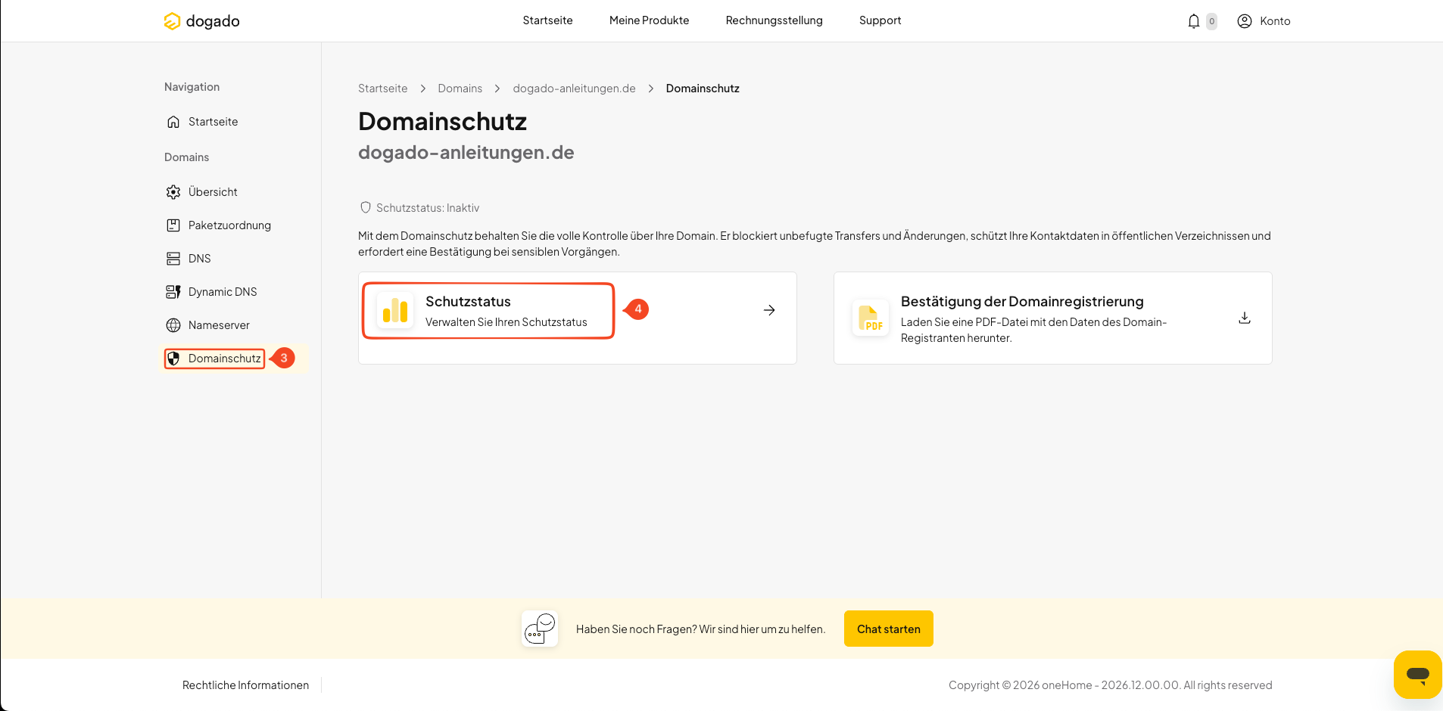This screenshot has height=711, width=1443.
Task: Click the chat bubbles icon in the banner
Action: (540, 629)
